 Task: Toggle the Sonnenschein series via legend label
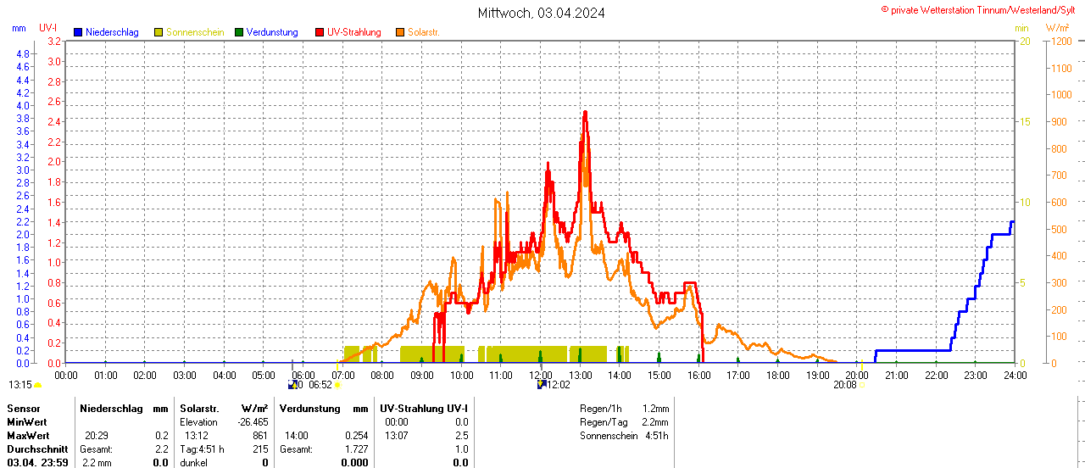click(195, 32)
